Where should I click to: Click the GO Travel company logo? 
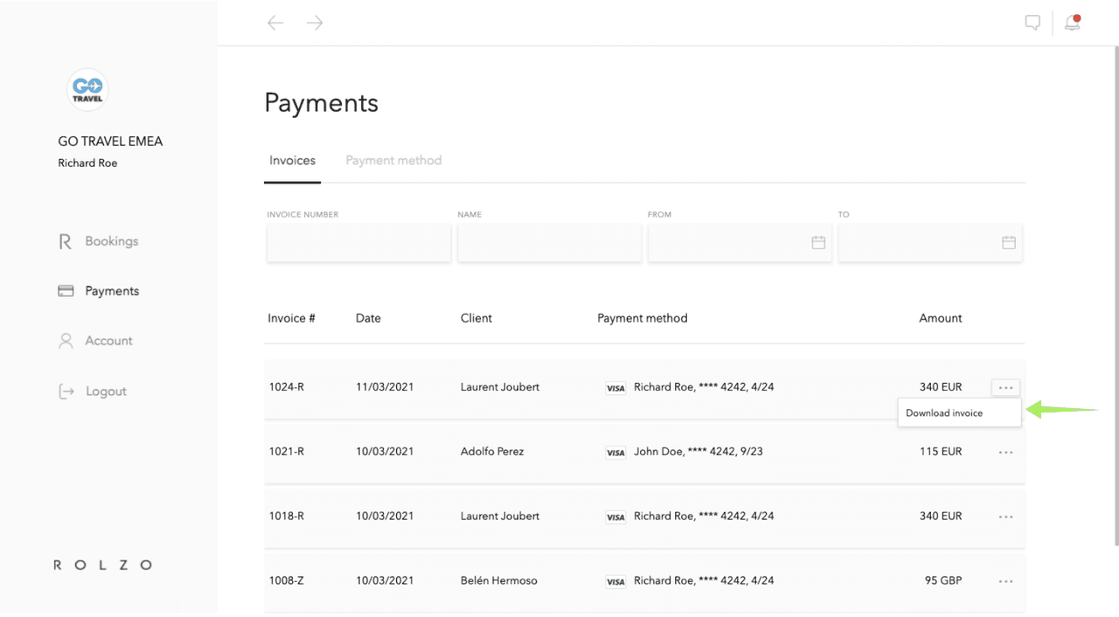pyautogui.click(x=87, y=89)
